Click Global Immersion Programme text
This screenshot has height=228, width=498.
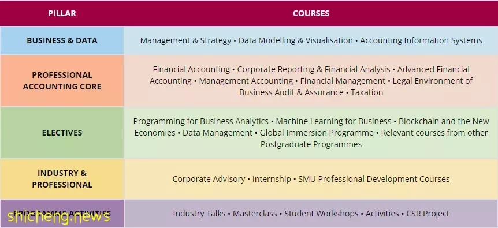tap(317, 133)
